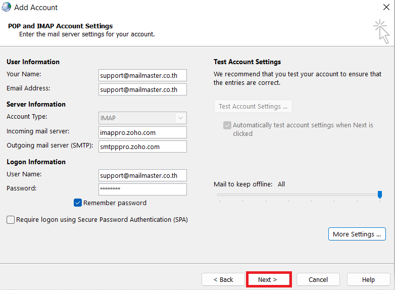Edit the Incoming mail server field
Viewport: 395px width, 290px height.
[142, 132]
